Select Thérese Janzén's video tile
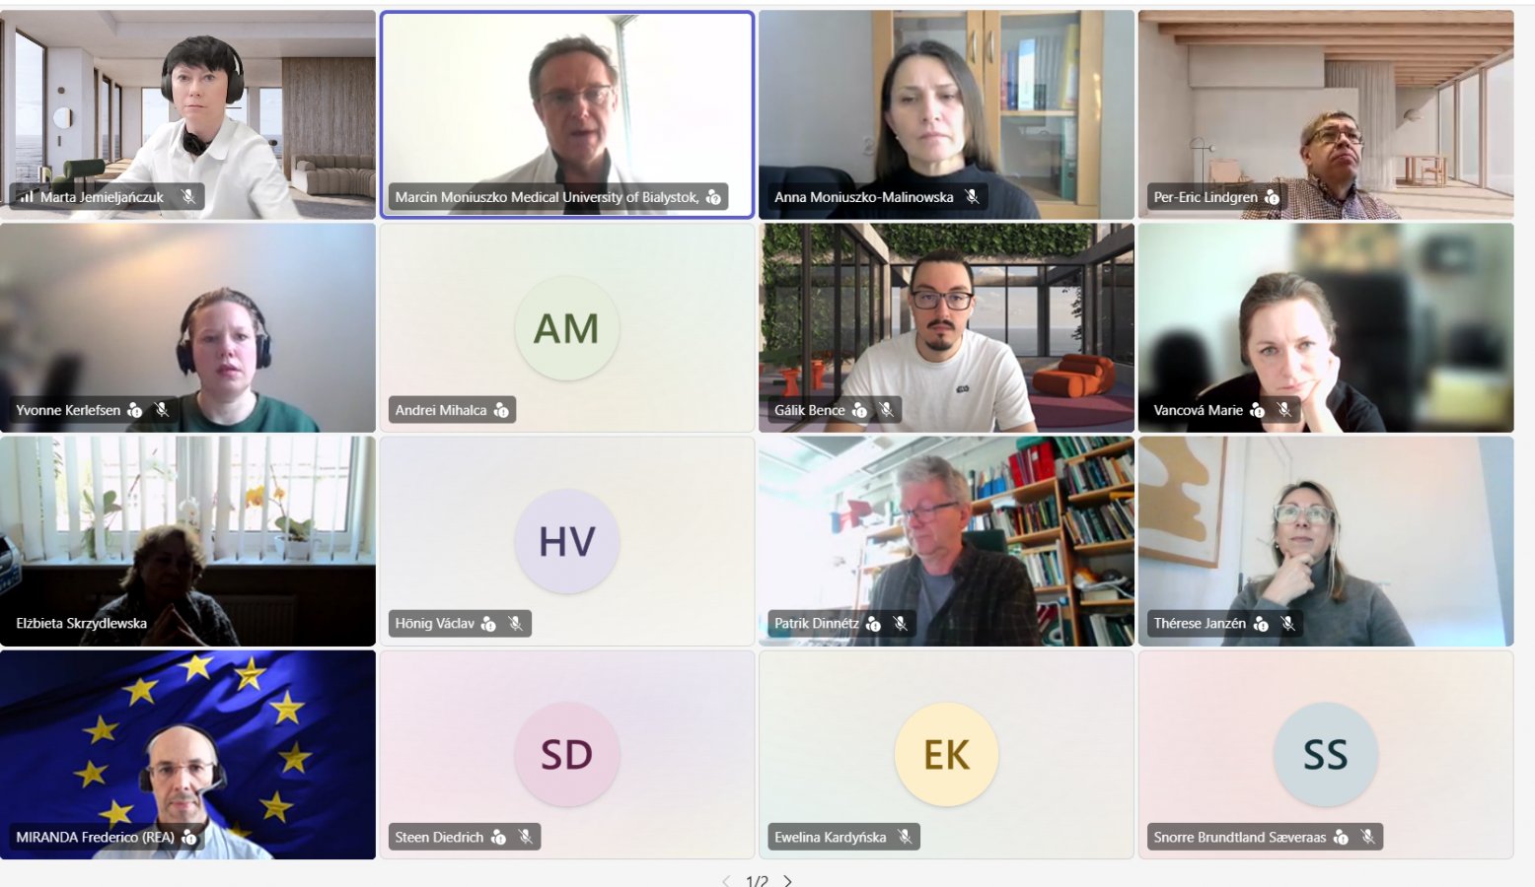The width and height of the screenshot is (1535, 887). [x=1326, y=541]
